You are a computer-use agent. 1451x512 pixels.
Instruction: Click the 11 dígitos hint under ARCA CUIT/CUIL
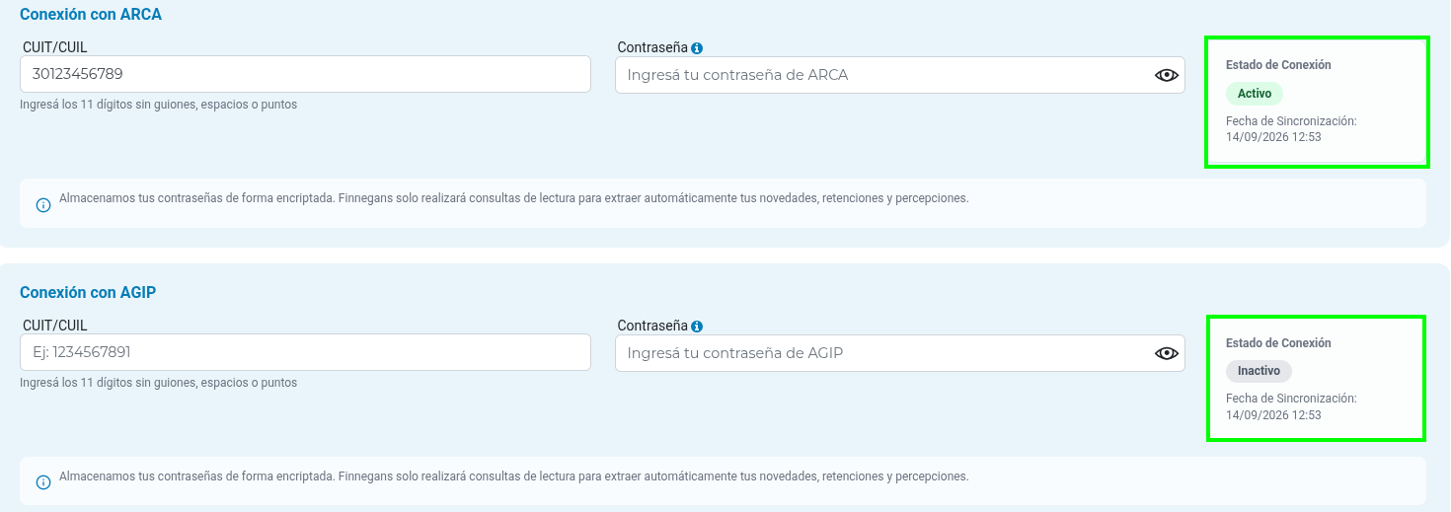pyautogui.click(x=158, y=105)
